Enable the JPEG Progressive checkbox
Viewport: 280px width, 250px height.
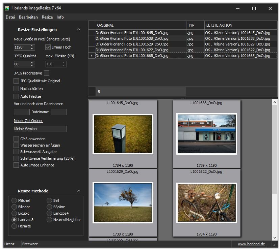click(47, 73)
